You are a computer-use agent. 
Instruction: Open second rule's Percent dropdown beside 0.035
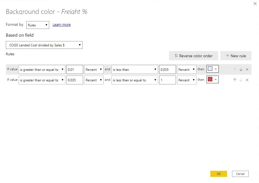94,80
